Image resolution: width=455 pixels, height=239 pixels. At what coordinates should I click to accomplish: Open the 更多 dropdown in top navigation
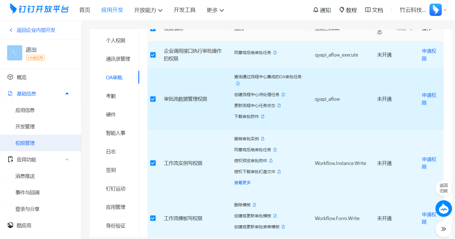pos(215,10)
